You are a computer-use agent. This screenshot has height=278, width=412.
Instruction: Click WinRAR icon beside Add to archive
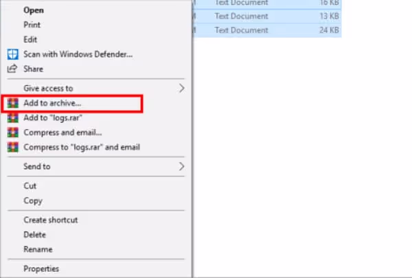13,103
